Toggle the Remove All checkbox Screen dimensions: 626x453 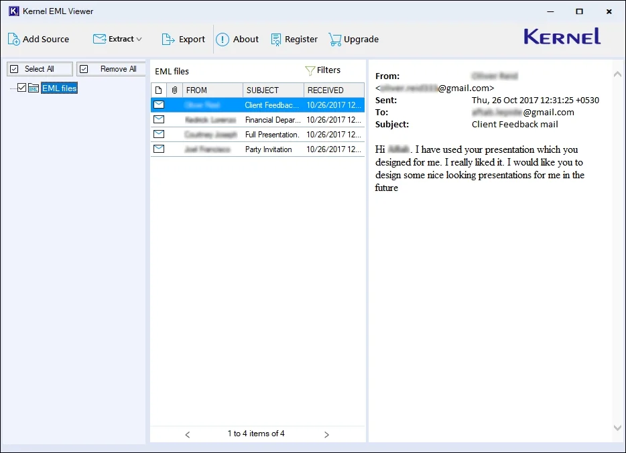coord(84,68)
